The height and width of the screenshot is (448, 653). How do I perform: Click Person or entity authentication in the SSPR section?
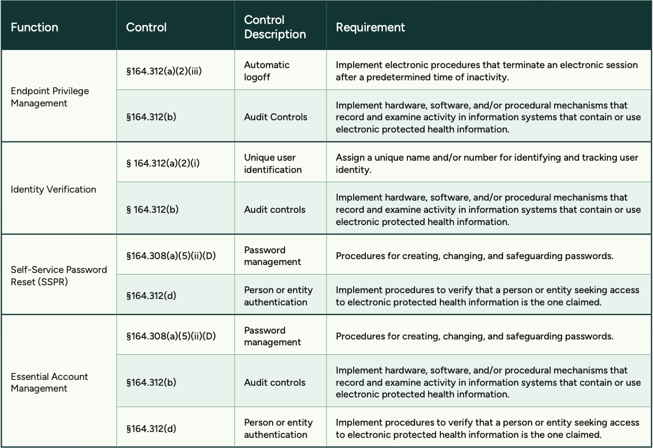tap(278, 296)
